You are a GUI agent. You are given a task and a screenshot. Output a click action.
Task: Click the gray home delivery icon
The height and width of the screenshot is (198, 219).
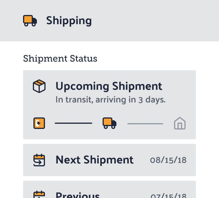[180, 123]
